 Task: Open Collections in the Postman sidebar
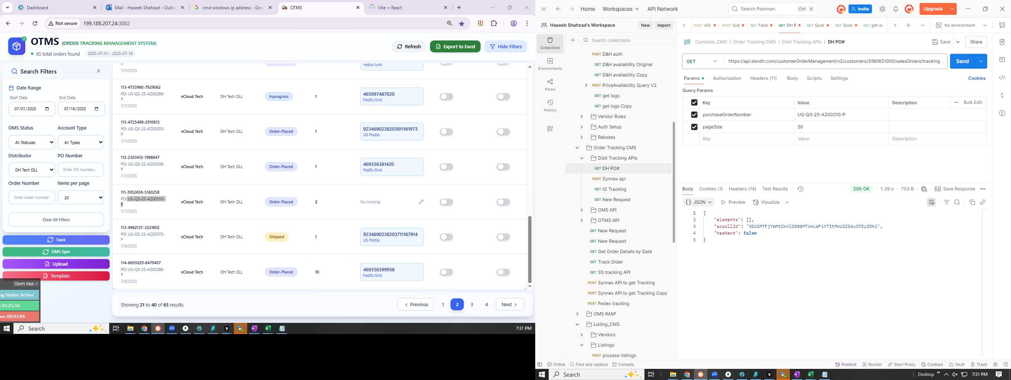click(x=550, y=43)
